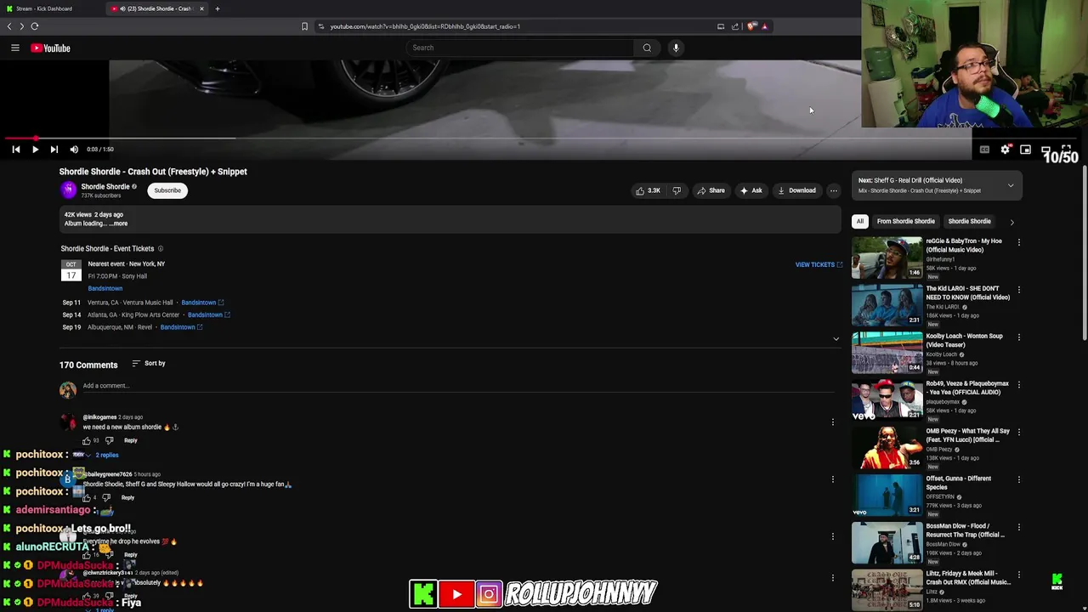The image size is (1088, 612).
Task: Go to the YouTube home logo
Action: pyautogui.click(x=50, y=48)
